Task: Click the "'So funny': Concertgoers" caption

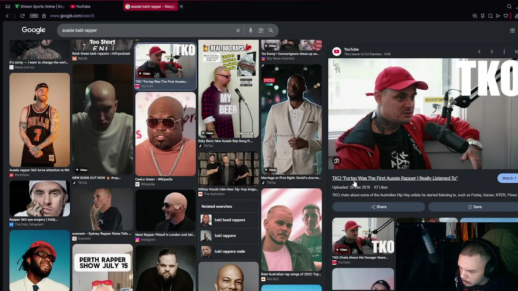Action: pos(291,53)
